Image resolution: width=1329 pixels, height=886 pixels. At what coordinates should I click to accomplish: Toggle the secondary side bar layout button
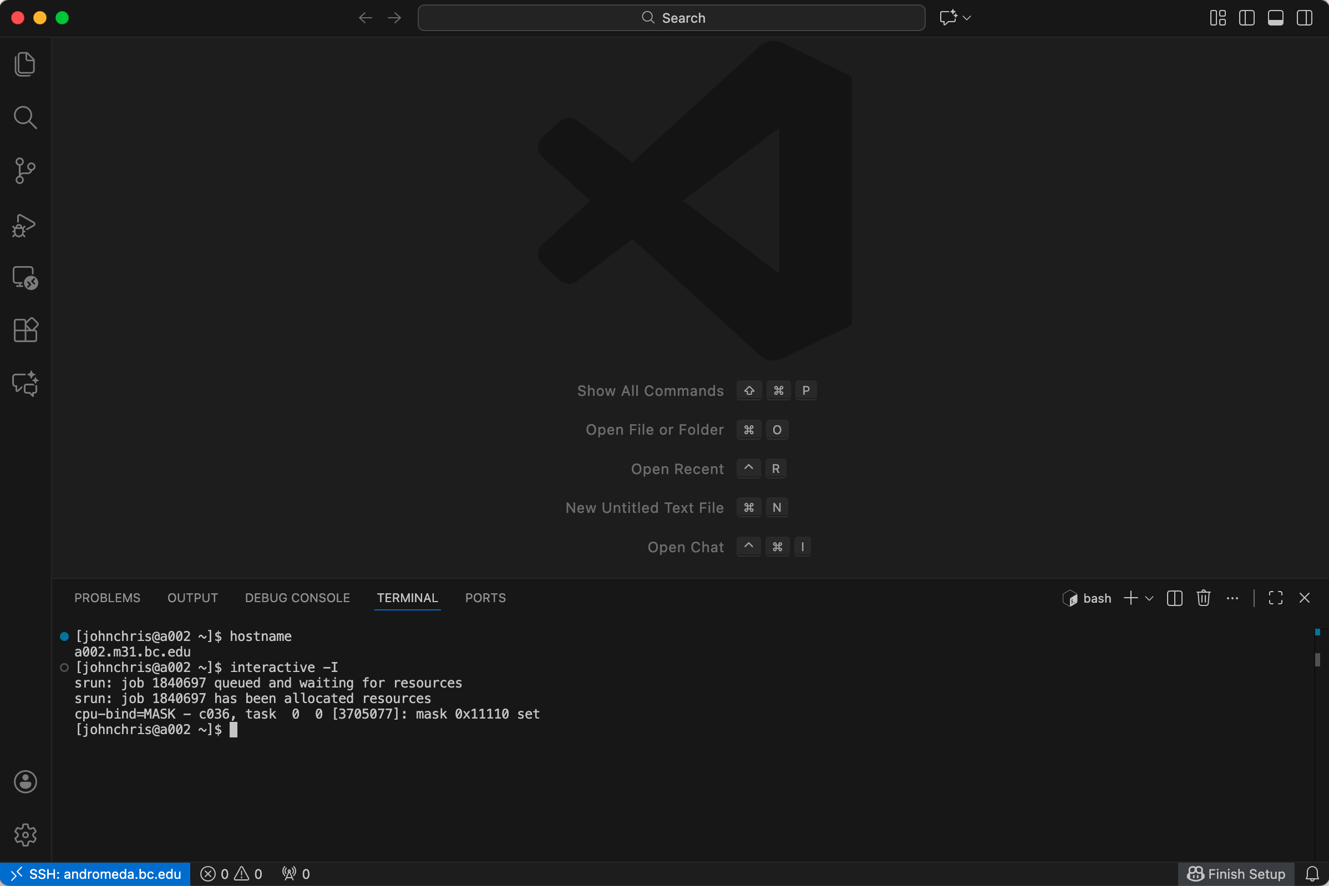pyautogui.click(x=1304, y=18)
